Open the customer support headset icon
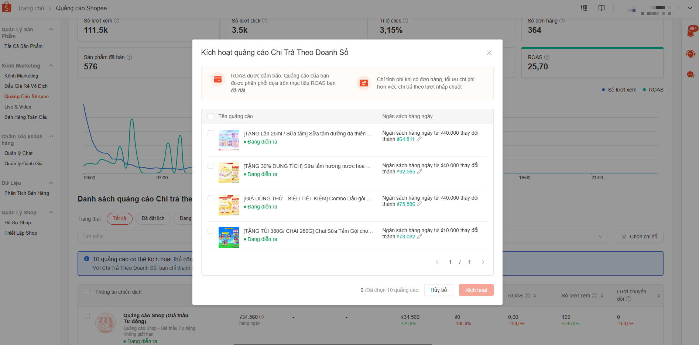This screenshot has width=699, height=345. pos(691,54)
